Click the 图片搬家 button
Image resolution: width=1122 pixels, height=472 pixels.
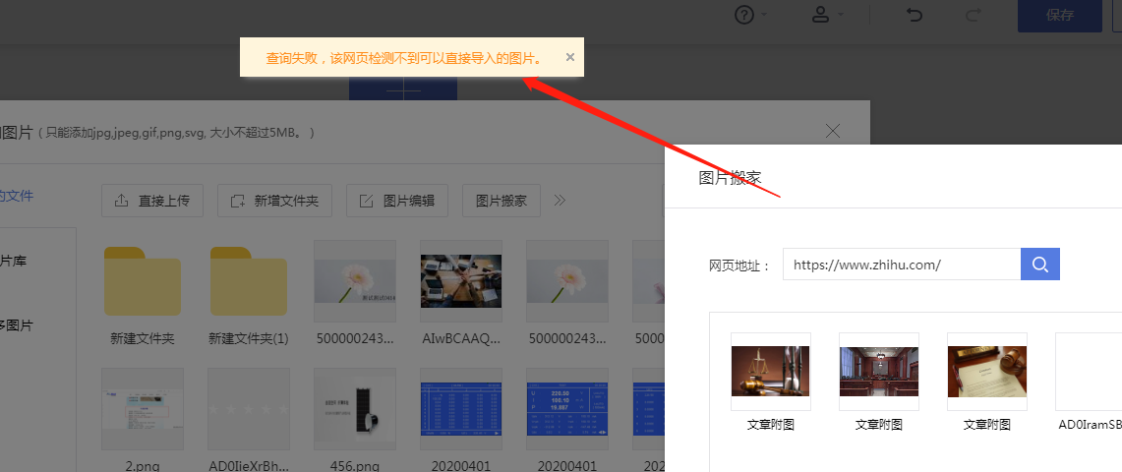tap(502, 201)
